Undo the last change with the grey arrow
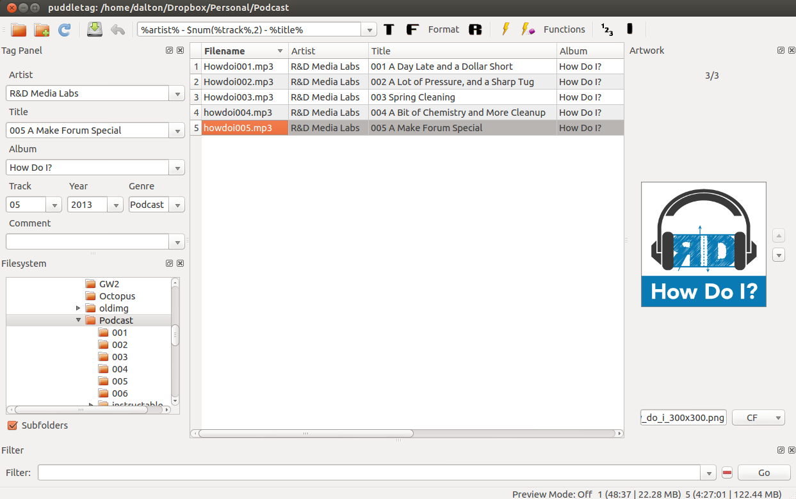This screenshot has width=796, height=499. 118,29
